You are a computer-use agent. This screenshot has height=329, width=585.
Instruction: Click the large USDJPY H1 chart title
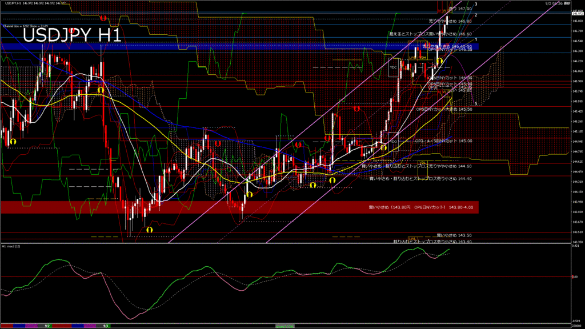[x=72, y=35]
